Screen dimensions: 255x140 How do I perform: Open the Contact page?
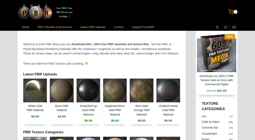click(119, 27)
